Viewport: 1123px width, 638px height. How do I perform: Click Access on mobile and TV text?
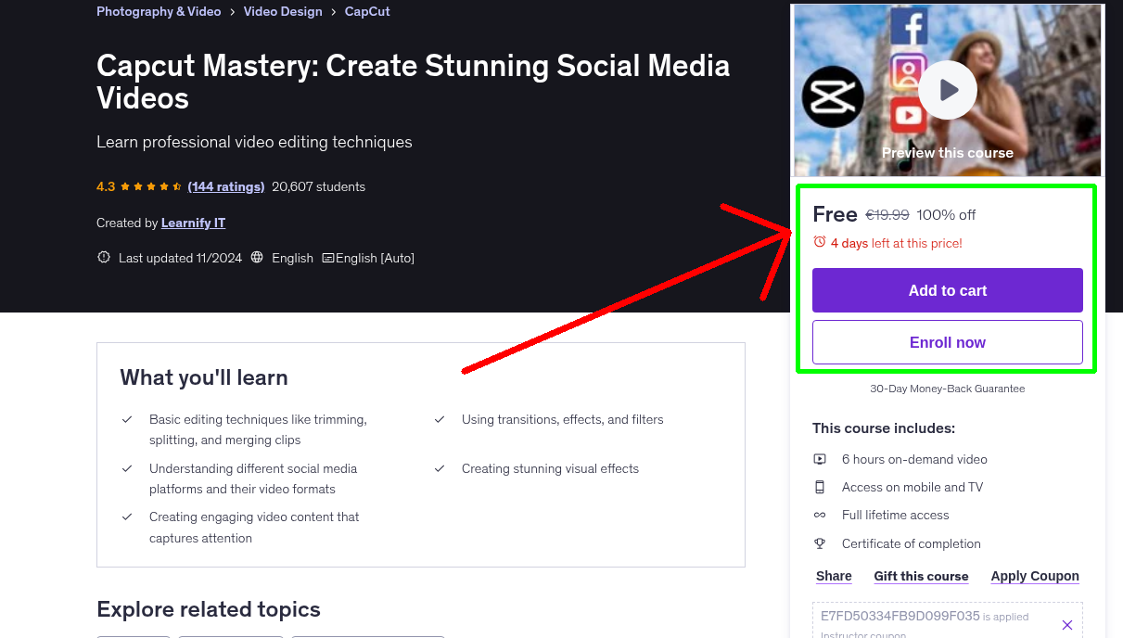[x=912, y=487]
